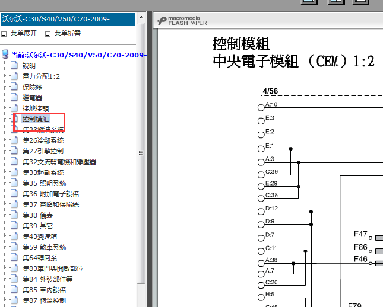The height and width of the screenshot is (307, 383).
Task: Click the page icon beside 集87 恒温控制
Action: pos(14,300)
